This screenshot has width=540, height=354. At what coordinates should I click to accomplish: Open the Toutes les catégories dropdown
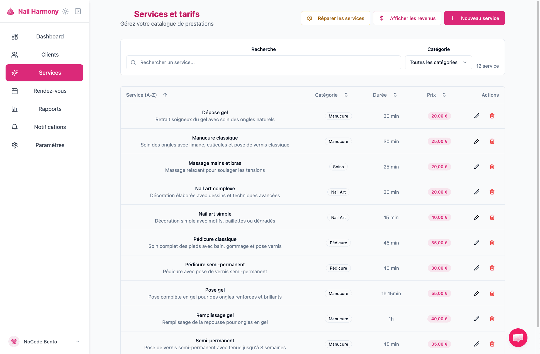point(438,62)
